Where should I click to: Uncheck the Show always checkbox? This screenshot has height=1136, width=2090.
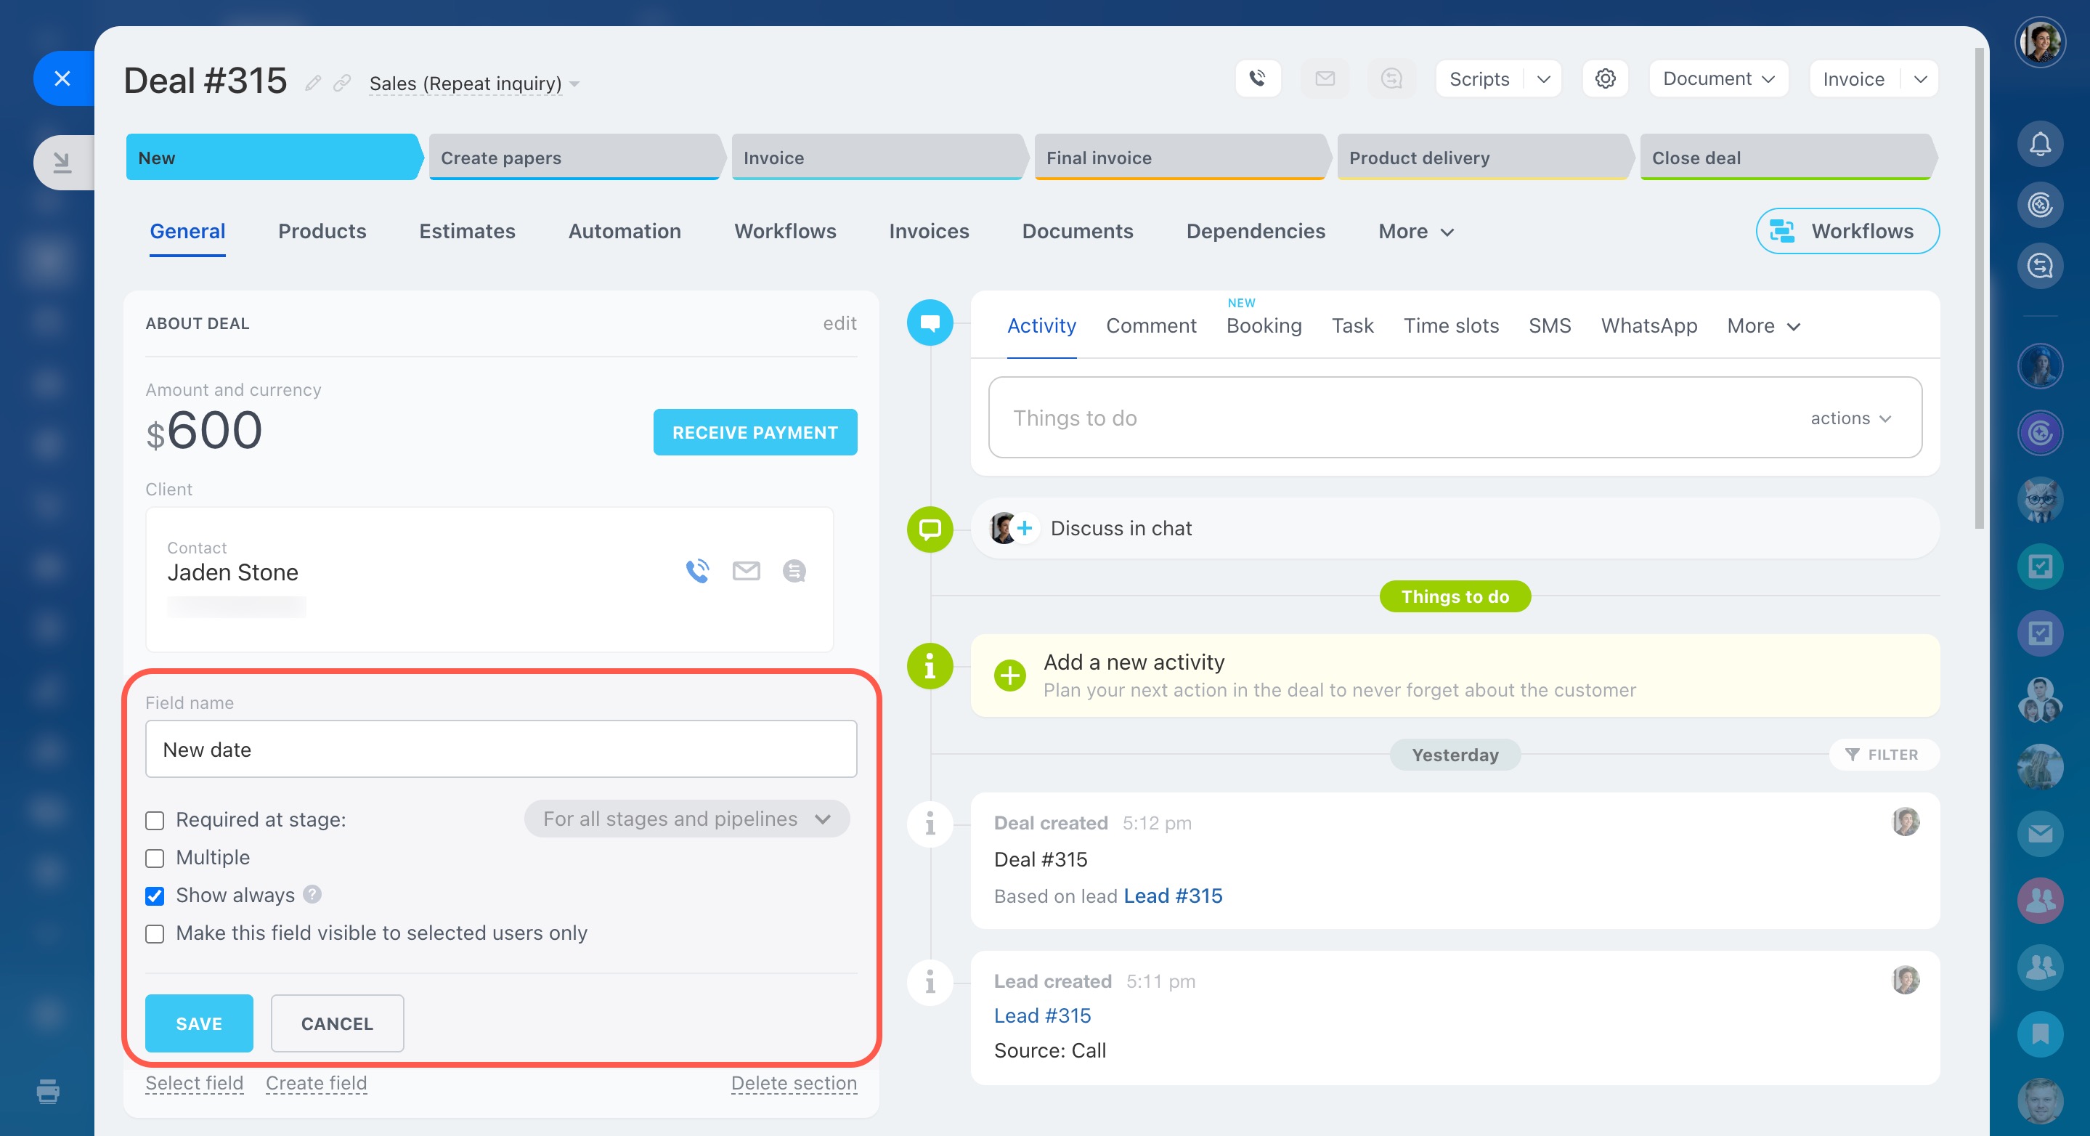155,896
